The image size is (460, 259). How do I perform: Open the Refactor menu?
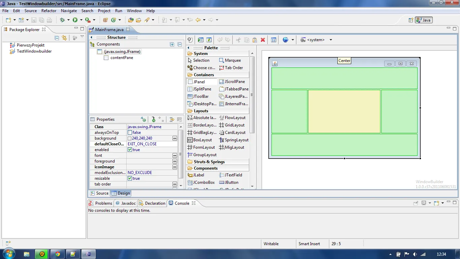[x=49, y=11]
